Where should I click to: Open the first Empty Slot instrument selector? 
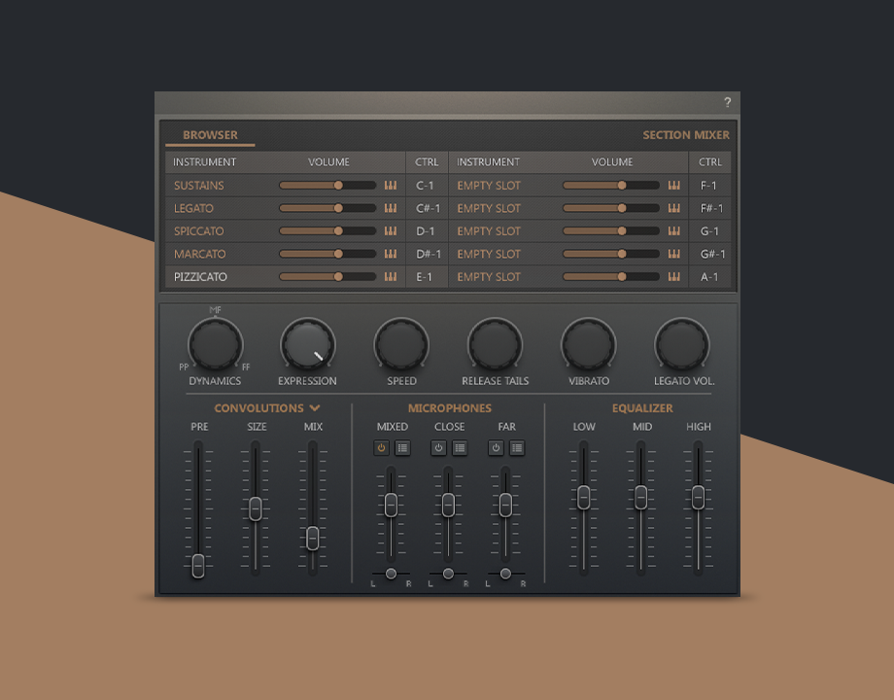pos(489,185)
